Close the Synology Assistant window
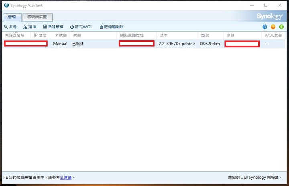 (280, 5)
